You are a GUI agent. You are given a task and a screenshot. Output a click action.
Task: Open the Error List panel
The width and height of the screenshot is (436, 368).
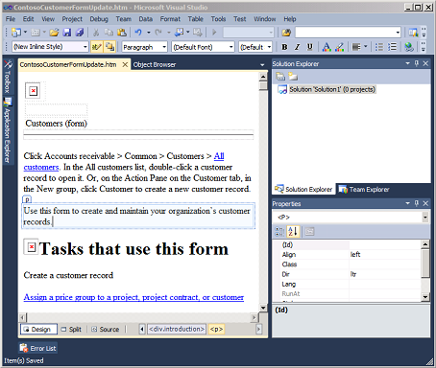(38, 348)
